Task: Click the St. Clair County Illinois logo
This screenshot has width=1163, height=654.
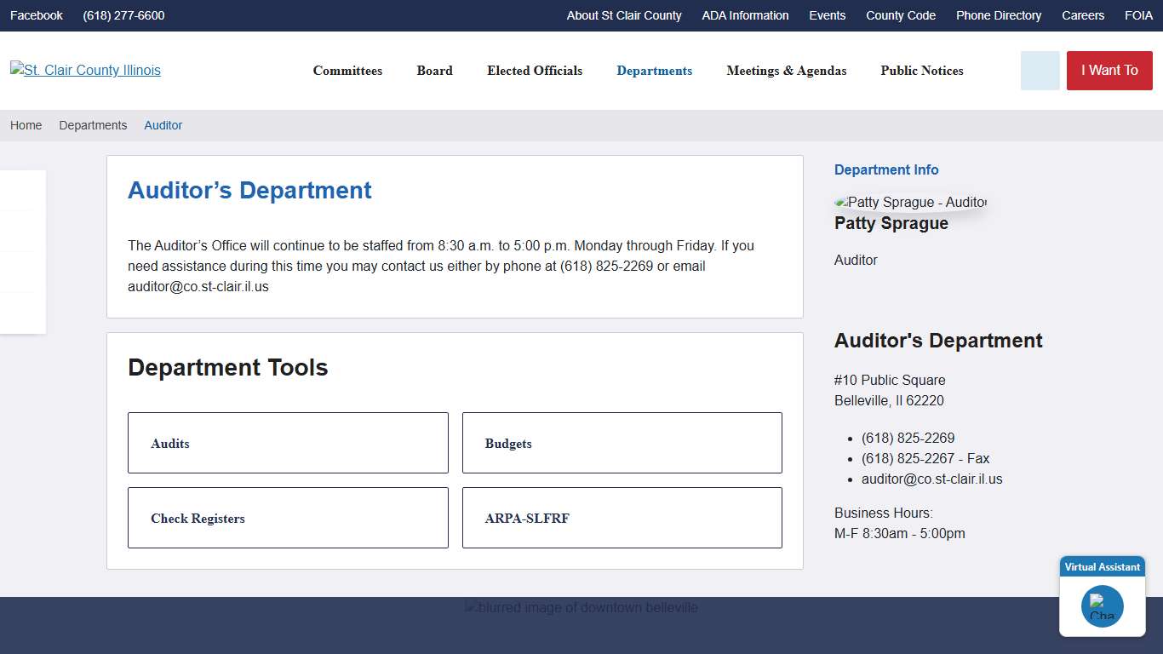Action: (x=85, y=71)
